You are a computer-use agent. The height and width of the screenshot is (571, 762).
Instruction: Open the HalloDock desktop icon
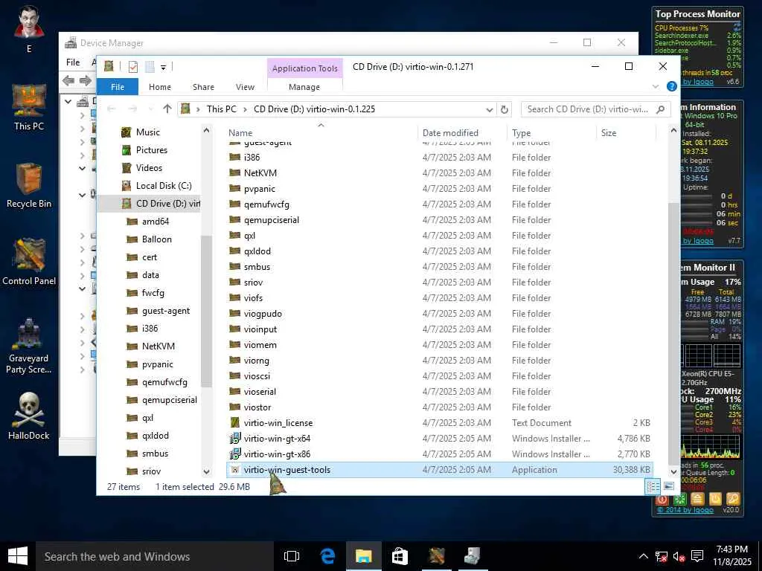(x=29, y=416)
